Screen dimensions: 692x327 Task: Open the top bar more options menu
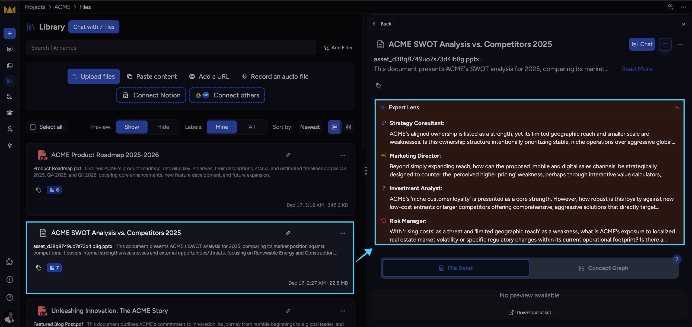pos(683,7)
